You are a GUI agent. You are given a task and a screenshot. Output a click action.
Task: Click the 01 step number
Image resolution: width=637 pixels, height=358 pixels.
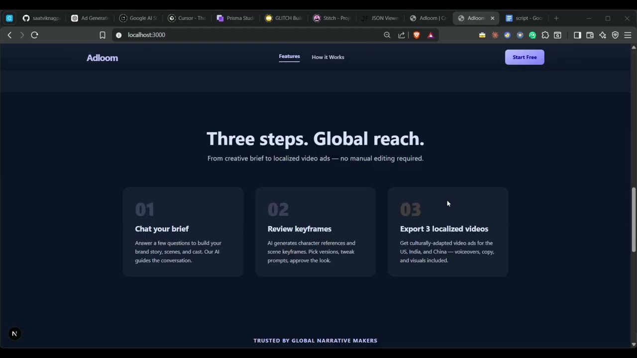point(145,209)
